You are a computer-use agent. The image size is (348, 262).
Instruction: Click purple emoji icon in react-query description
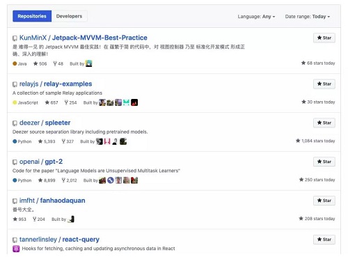coord(16,249)
